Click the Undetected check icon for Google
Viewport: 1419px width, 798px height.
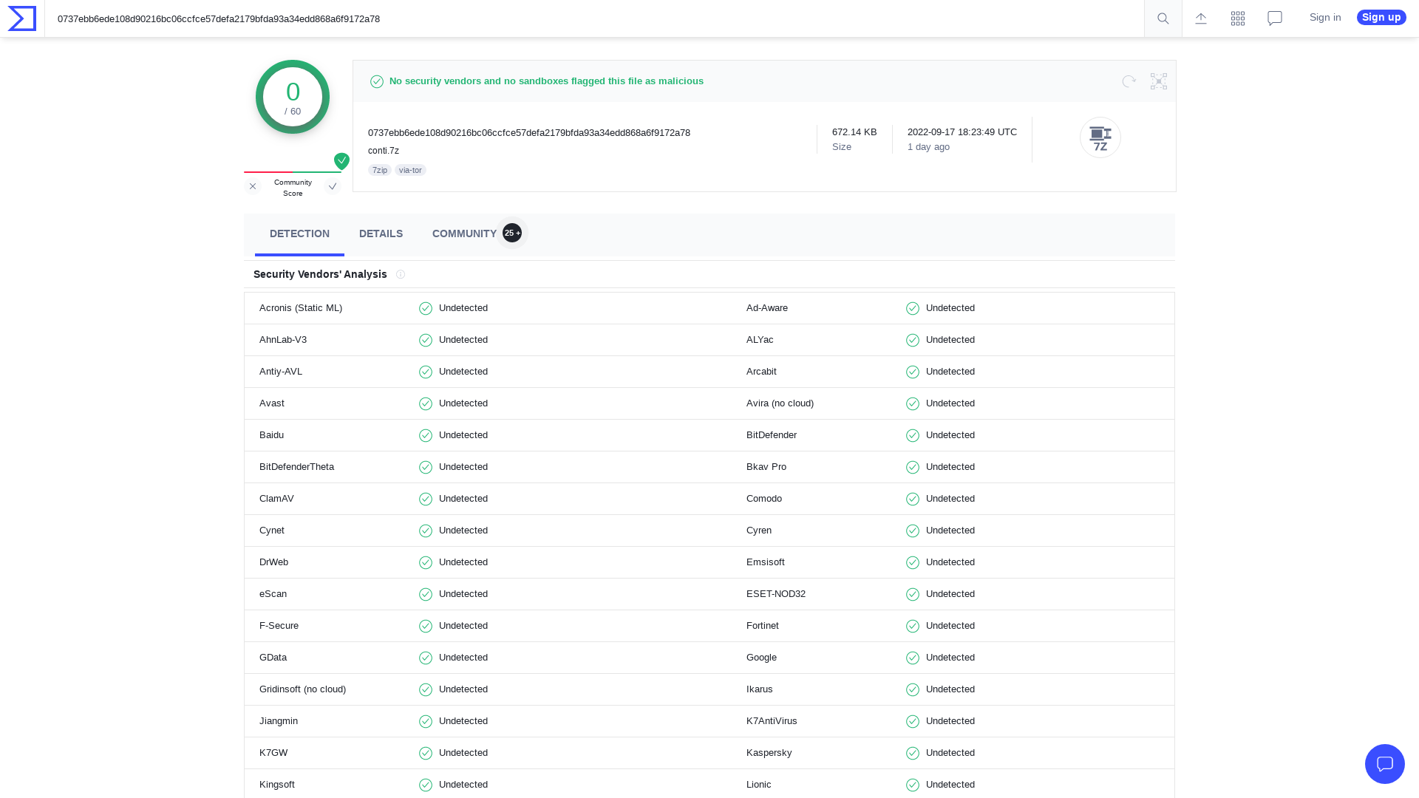coord(913,658)
